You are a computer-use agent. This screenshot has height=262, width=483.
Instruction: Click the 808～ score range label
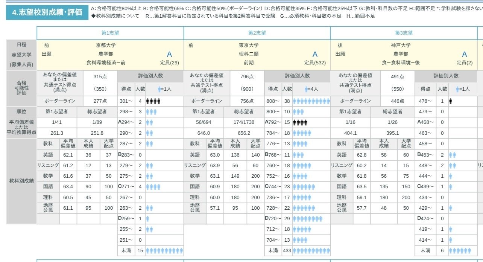pyautogui.click(x=273, y=101)
